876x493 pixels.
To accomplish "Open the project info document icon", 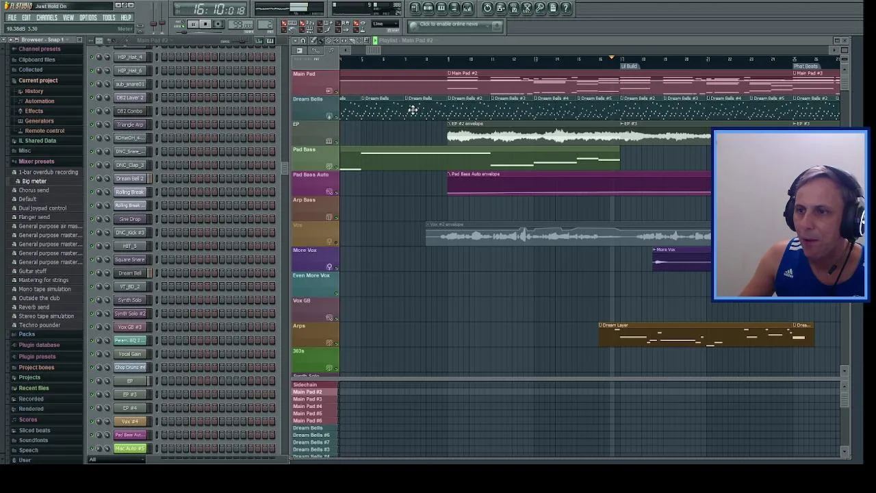I will pos(553,8).
